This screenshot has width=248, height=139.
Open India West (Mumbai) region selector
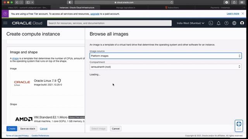click(190, 23)
